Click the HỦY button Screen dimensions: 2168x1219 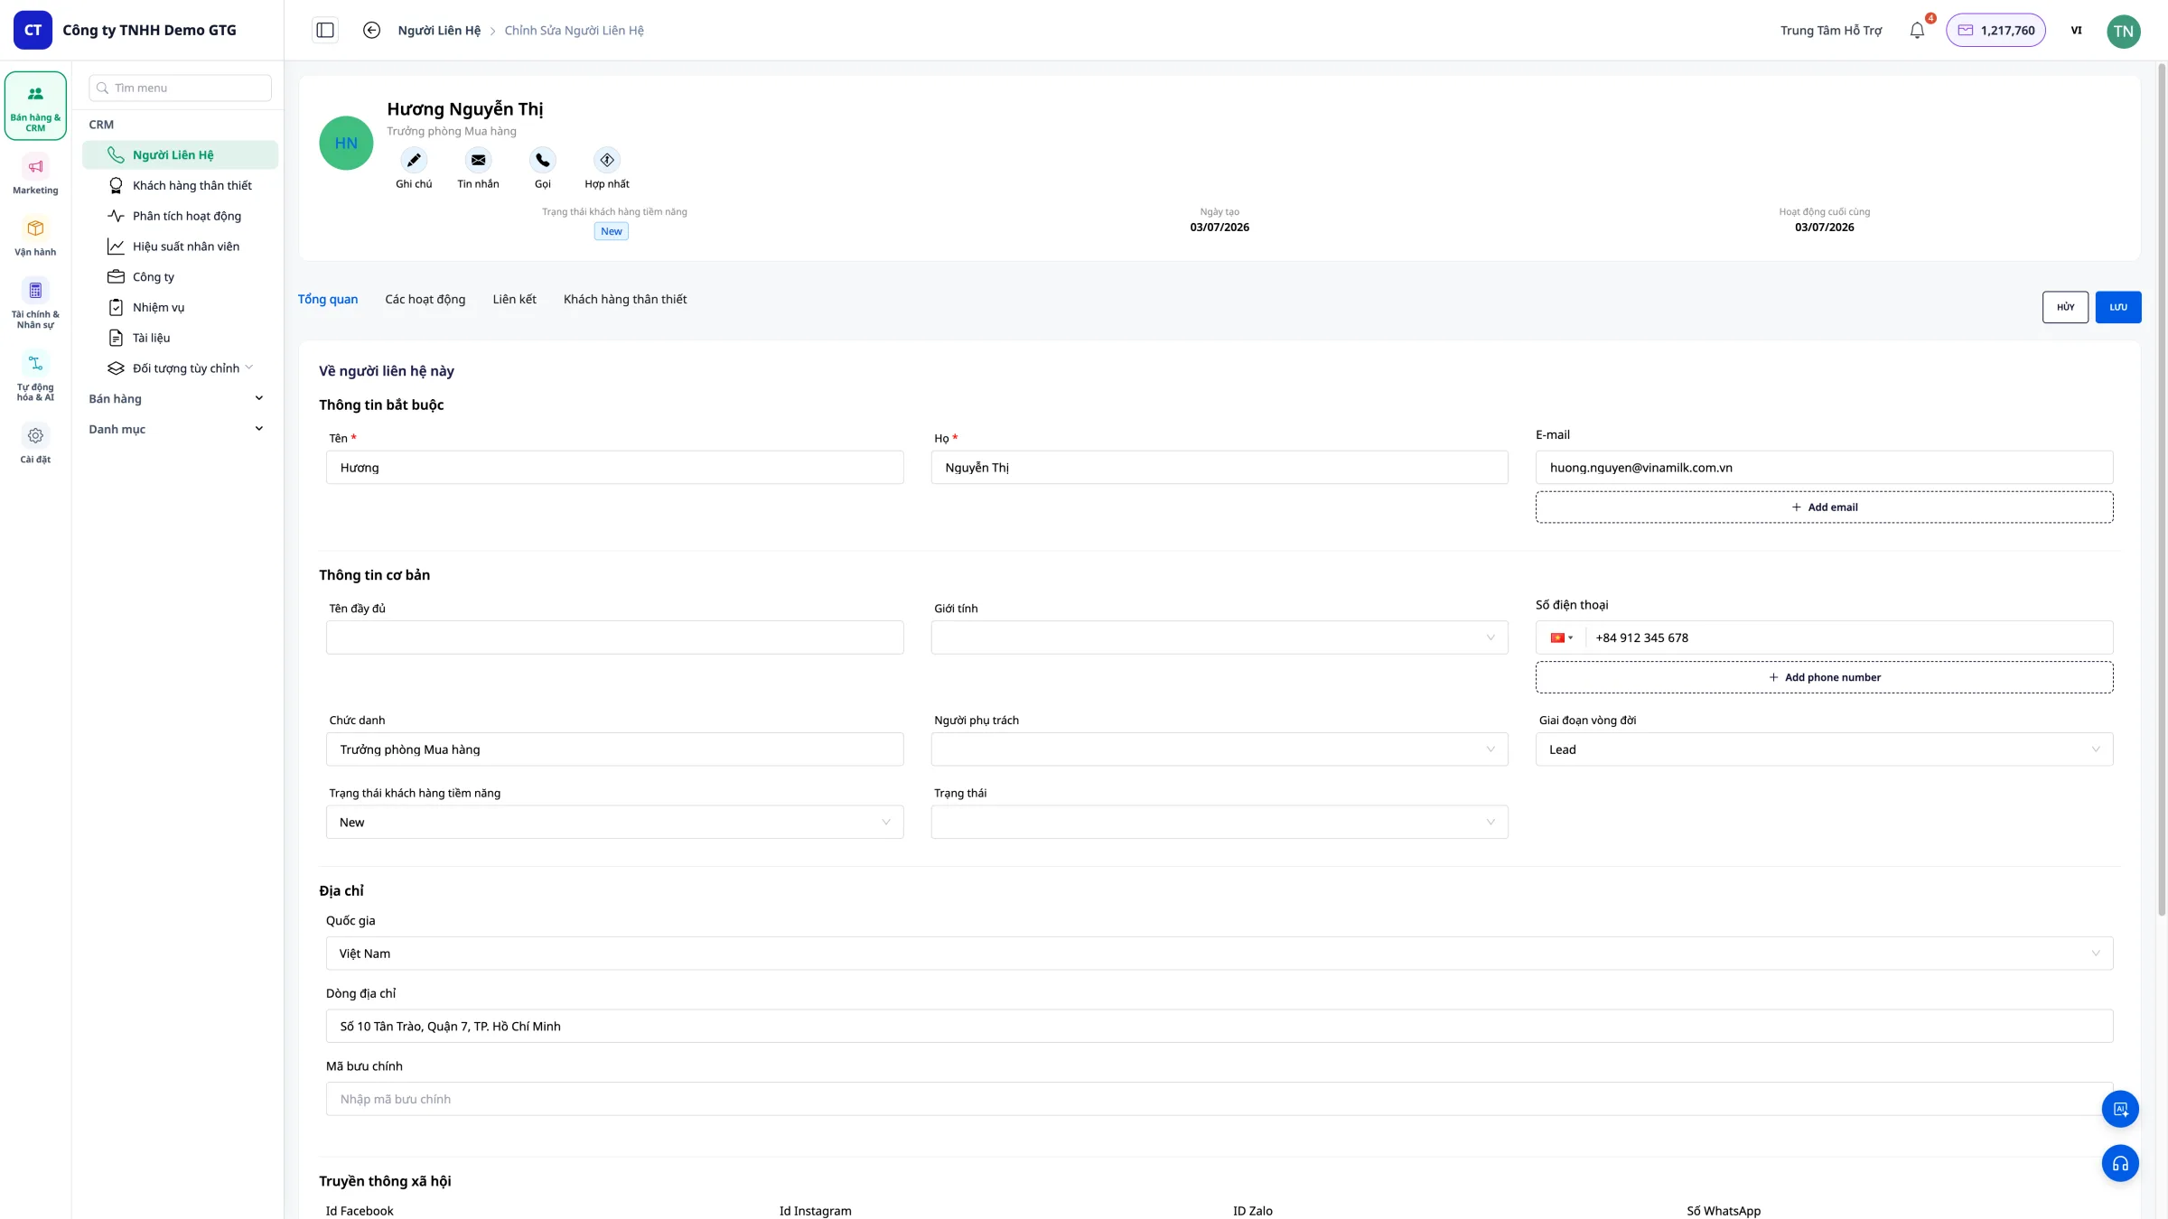(2065, 307)
